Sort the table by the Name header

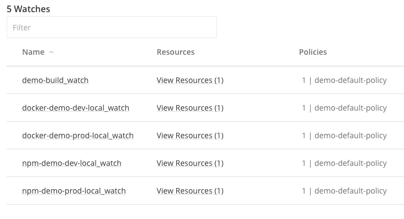[x=33, y=52]
